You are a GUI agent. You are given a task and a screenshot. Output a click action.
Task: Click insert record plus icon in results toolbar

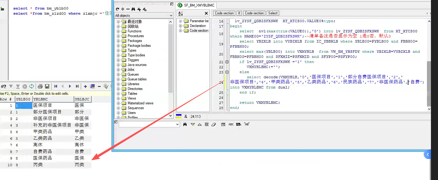(85, 86)
